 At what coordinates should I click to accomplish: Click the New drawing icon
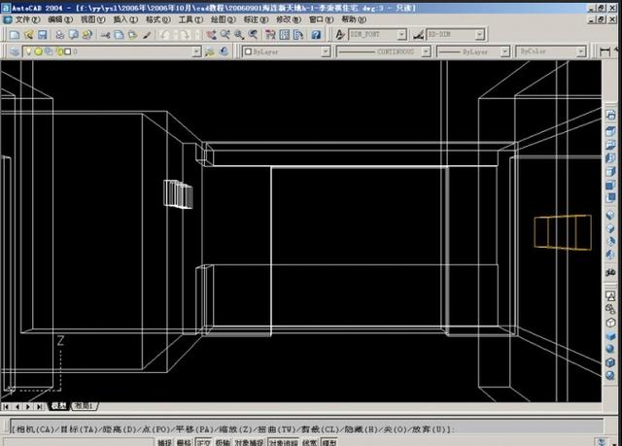pyautogui.click(x=15, y=35)
